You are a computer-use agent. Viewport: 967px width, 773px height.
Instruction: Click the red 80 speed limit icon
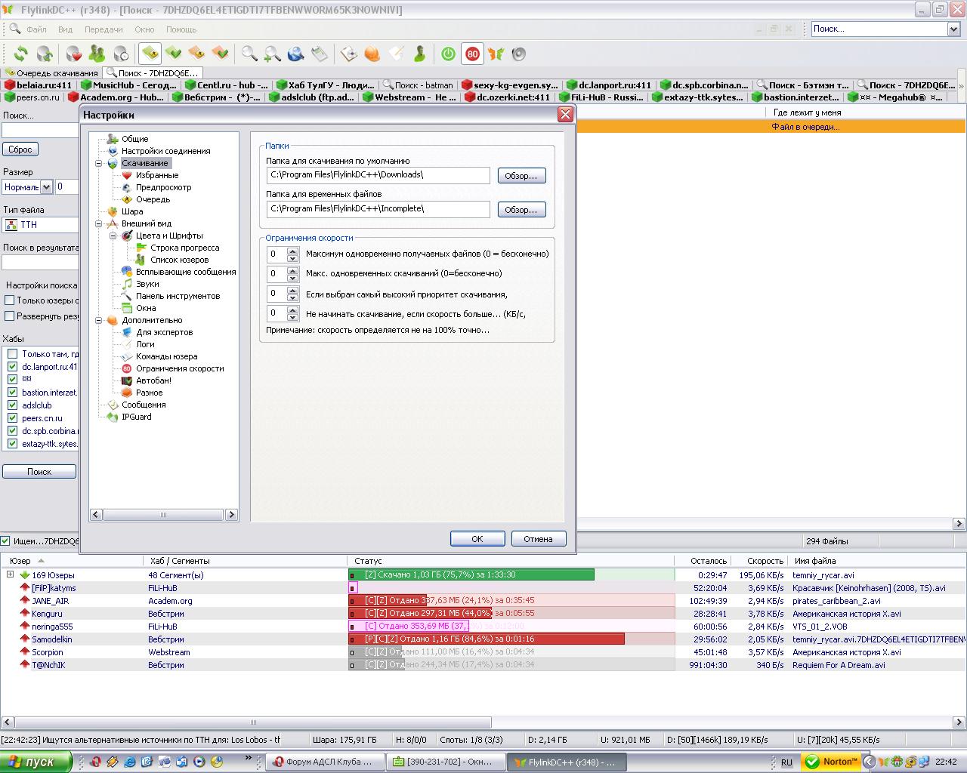click(472, 54)
